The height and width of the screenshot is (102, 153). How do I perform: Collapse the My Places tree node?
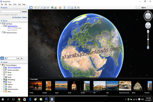(1, 23)
